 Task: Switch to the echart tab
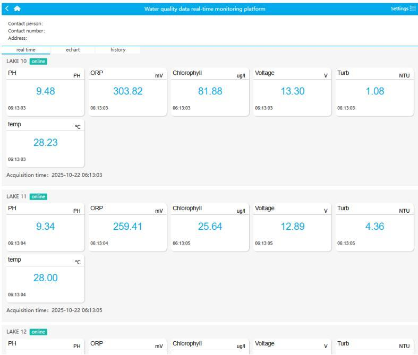point(73,50)
